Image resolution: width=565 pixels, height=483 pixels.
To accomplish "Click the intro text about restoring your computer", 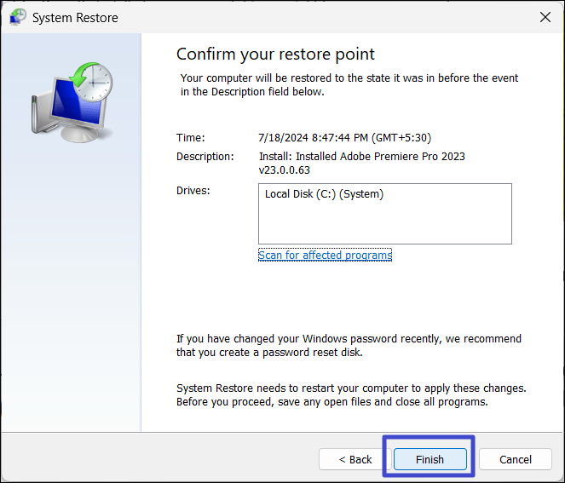I will (x=349, y=85).
